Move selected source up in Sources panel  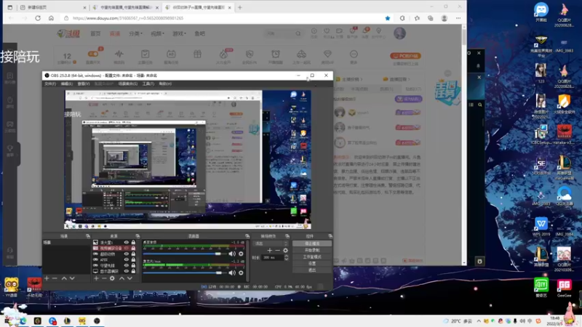click(x=121, y=278)
